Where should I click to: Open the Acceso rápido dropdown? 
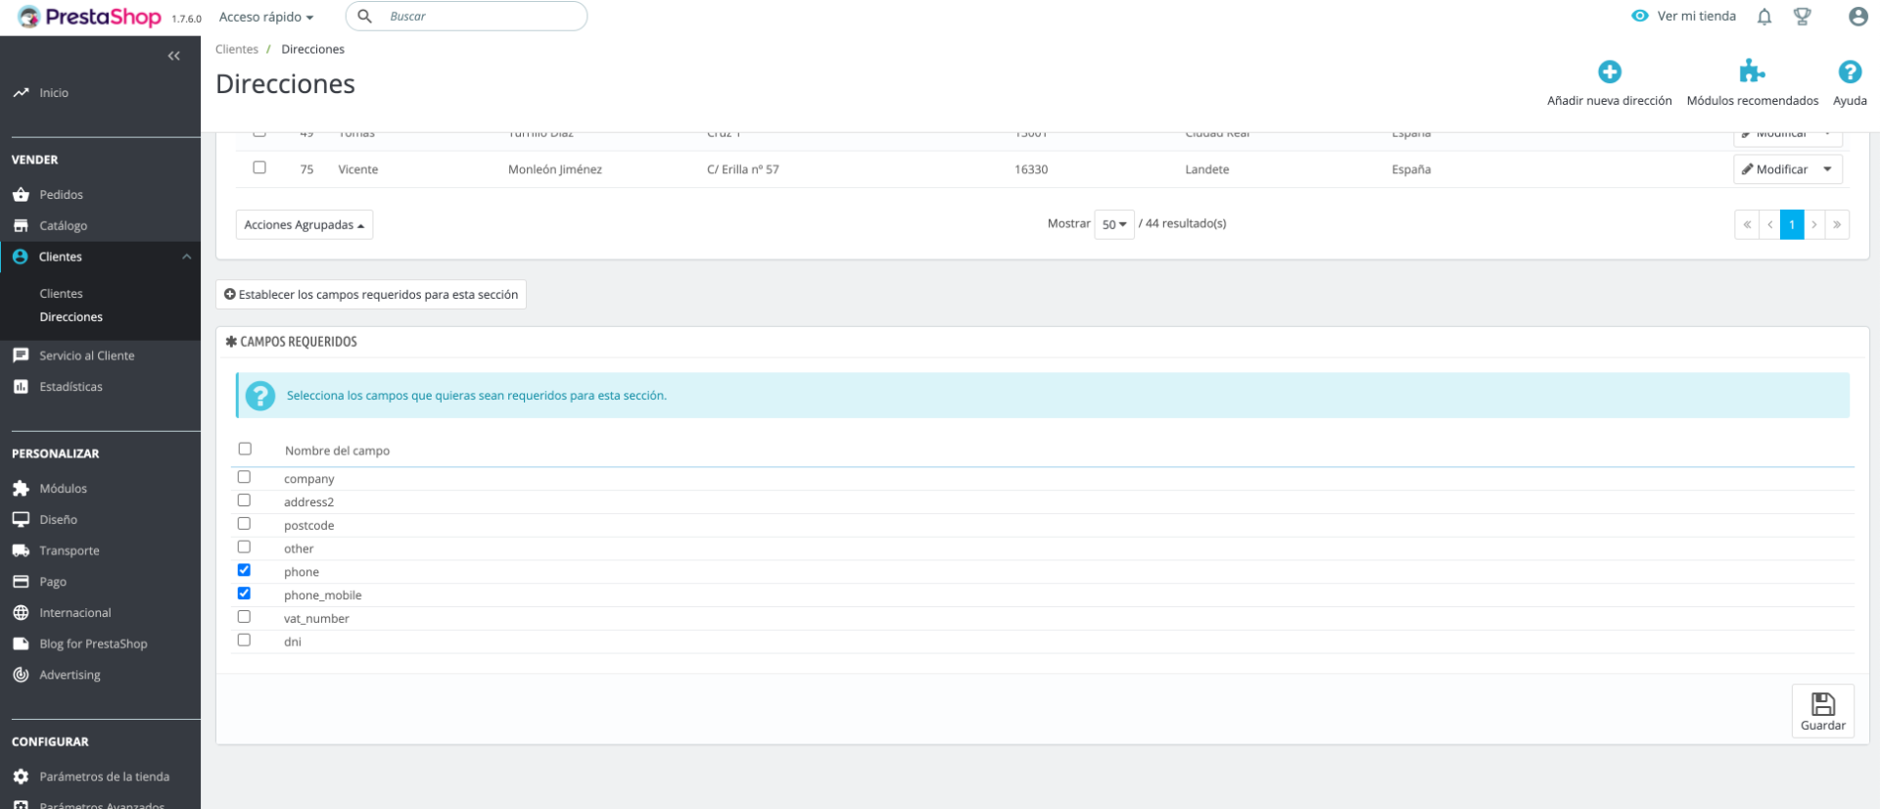[x=266, y=17]
